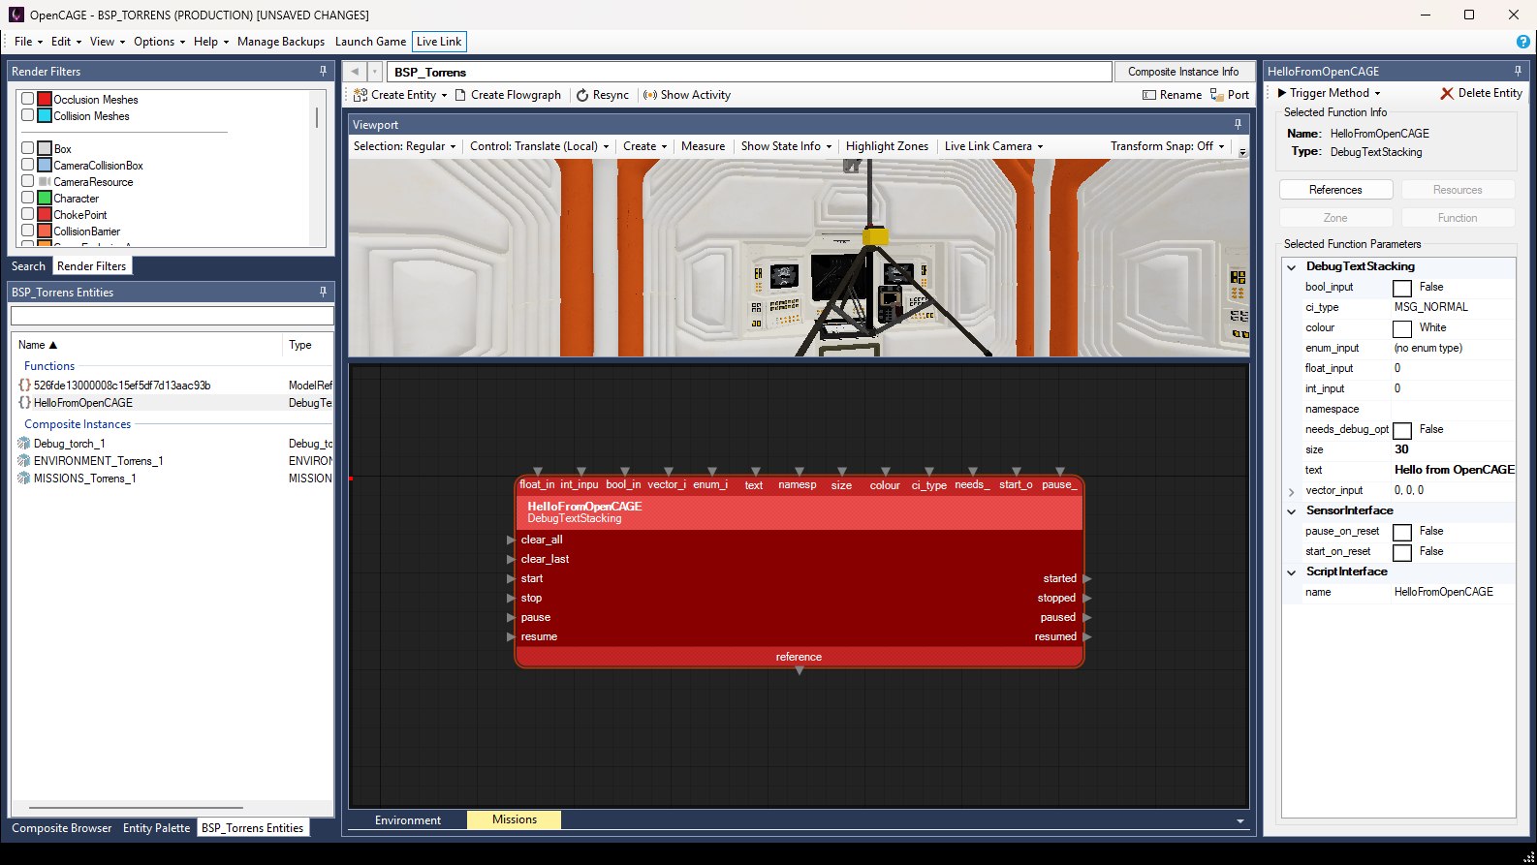Screen dimensions: 1537x865
Task: Click the red X Delete Entity icon
Action: (x=1447, y=93)
